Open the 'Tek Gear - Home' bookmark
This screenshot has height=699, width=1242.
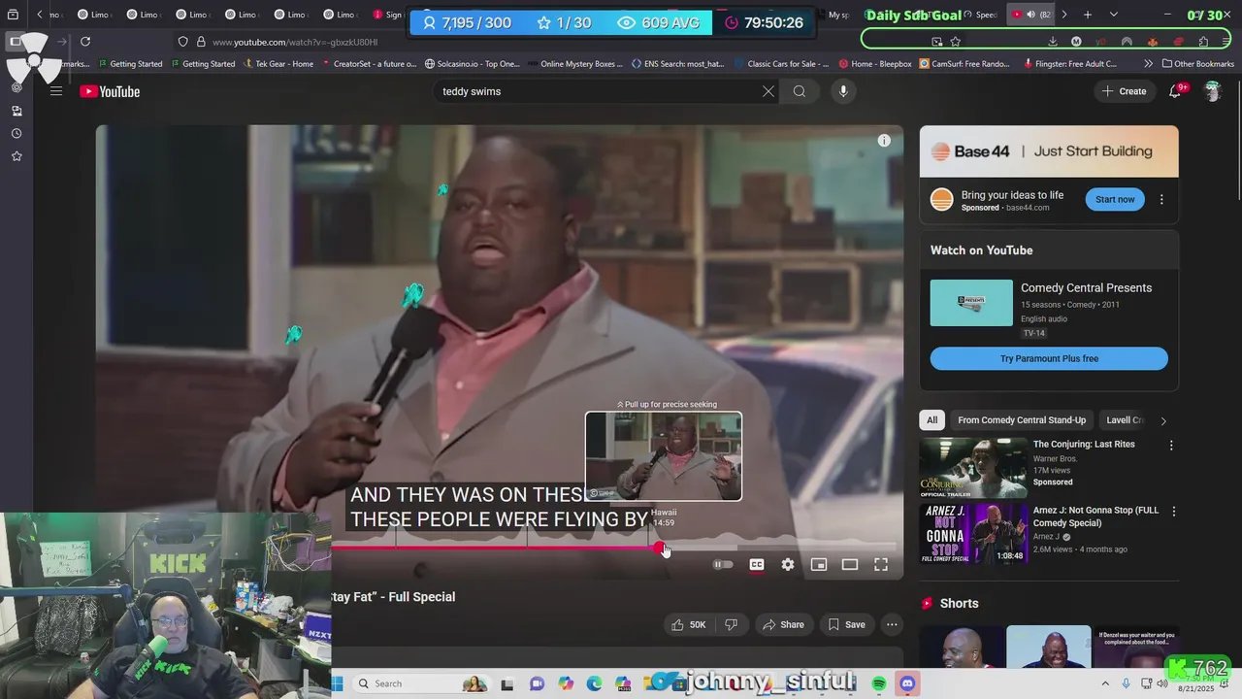click(x=278, y=64)
